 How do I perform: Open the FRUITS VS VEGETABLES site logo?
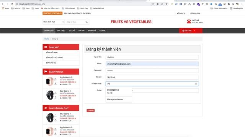click(x=131, y=22)
